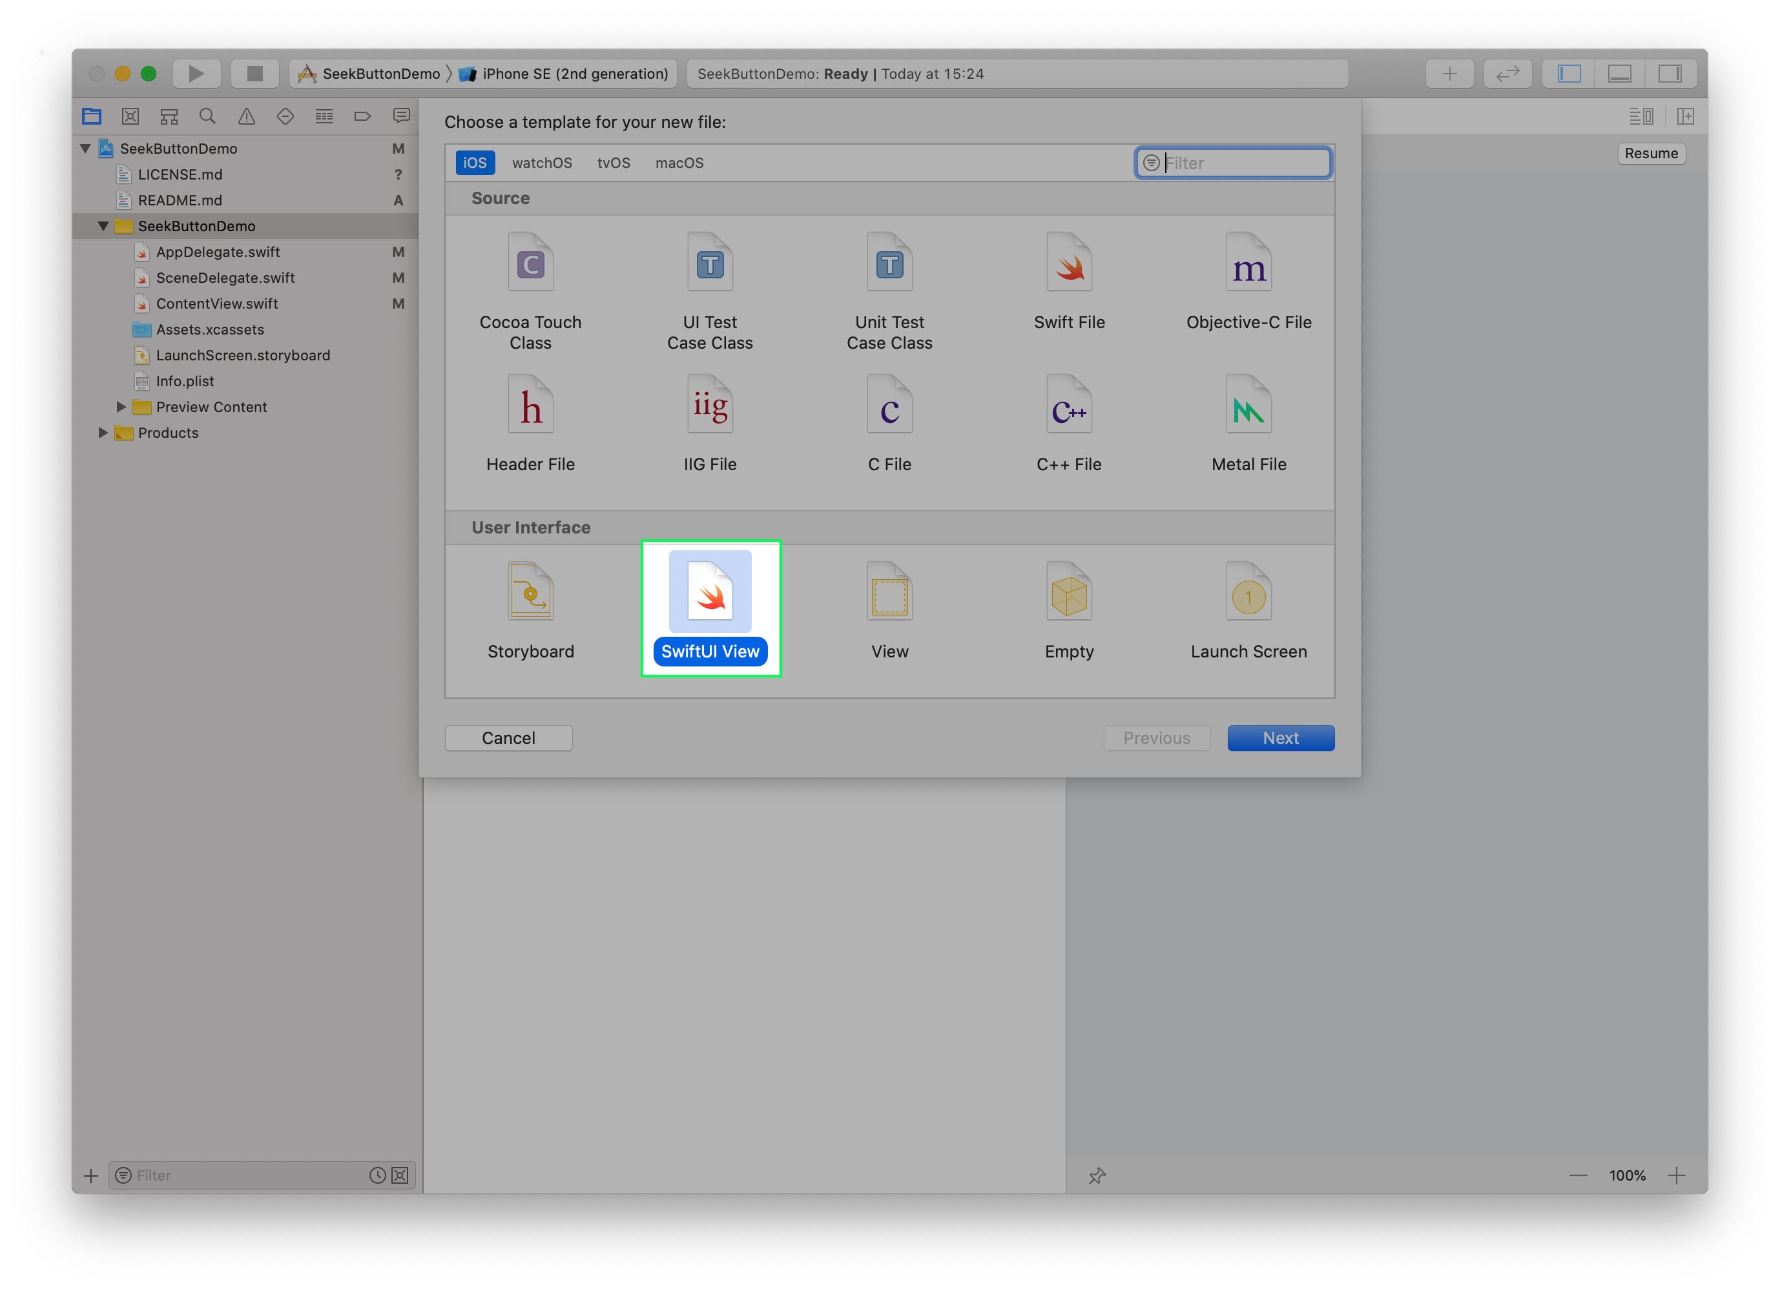Pick the Cocoa Touch Class template
The height and width of the screenshot is (1289, 1780).
tap(530, 263)
